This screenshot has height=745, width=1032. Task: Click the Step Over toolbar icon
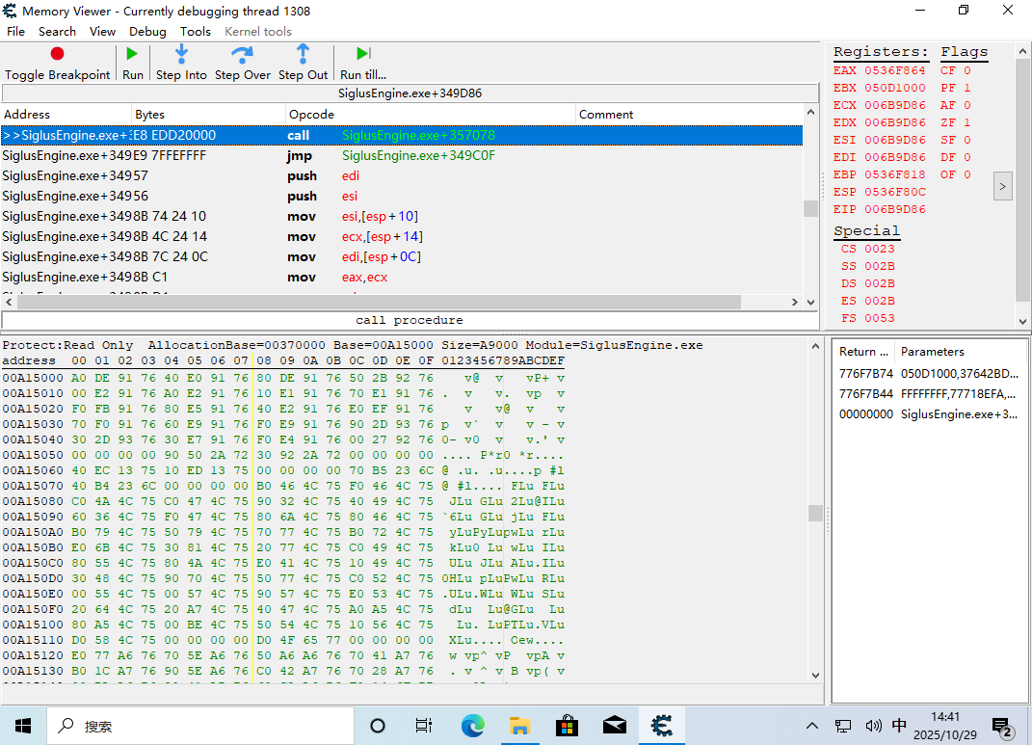242,54
